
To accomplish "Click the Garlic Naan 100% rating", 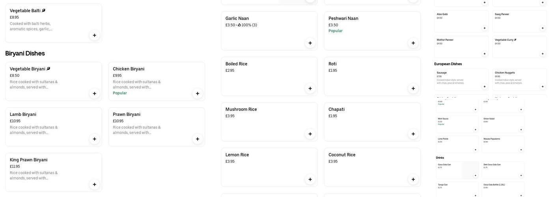I will point(247,25).
